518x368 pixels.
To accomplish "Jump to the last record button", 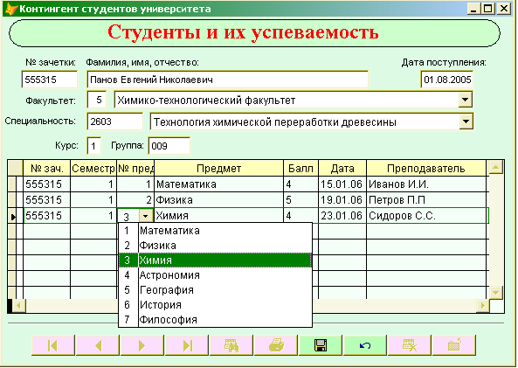I will [x=187, y=345].
